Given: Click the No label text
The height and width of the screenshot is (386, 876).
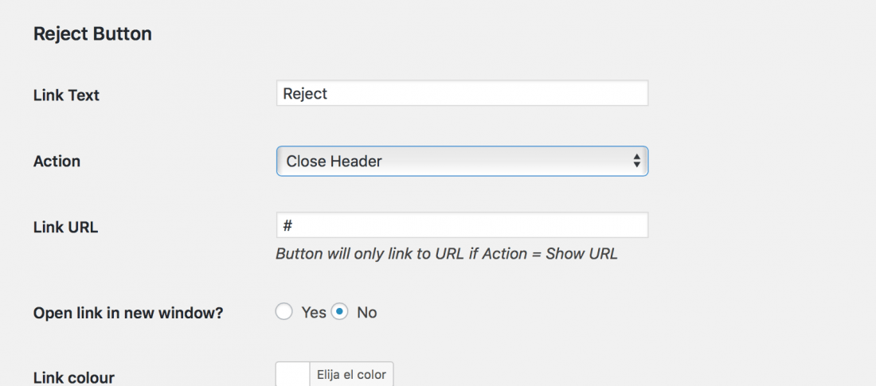Looking at the screenshot, I should click(x=367, y=312).
